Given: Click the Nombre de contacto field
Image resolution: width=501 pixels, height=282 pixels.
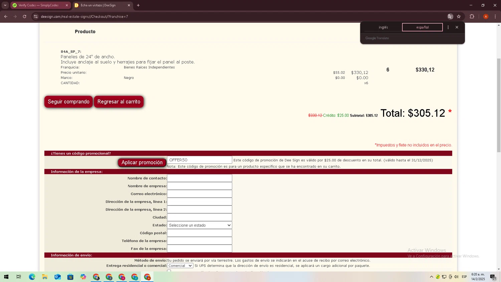Looking at the screenshot, I should [199, 178].
